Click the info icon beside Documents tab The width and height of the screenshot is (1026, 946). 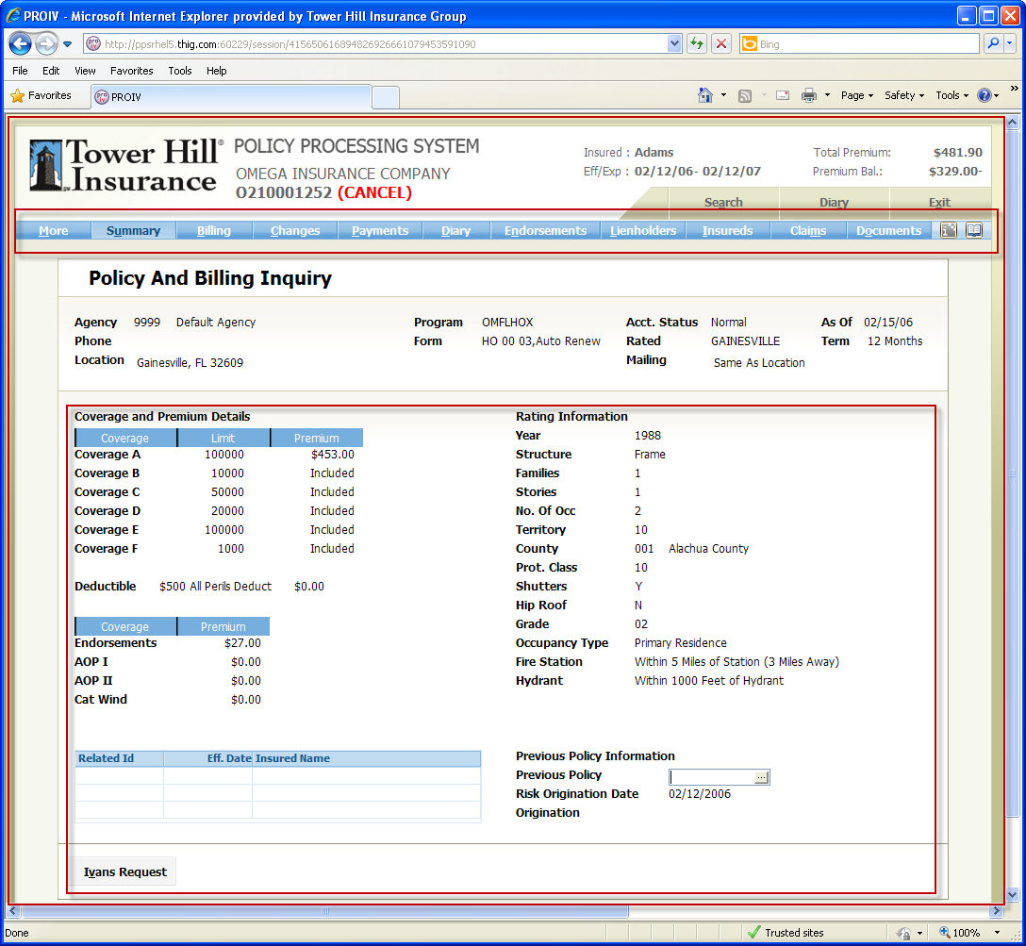[x=948, y=230]
